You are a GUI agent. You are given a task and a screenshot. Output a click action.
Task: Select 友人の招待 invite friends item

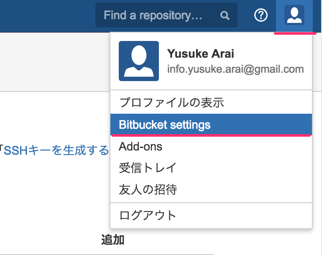tap(211, 189)
